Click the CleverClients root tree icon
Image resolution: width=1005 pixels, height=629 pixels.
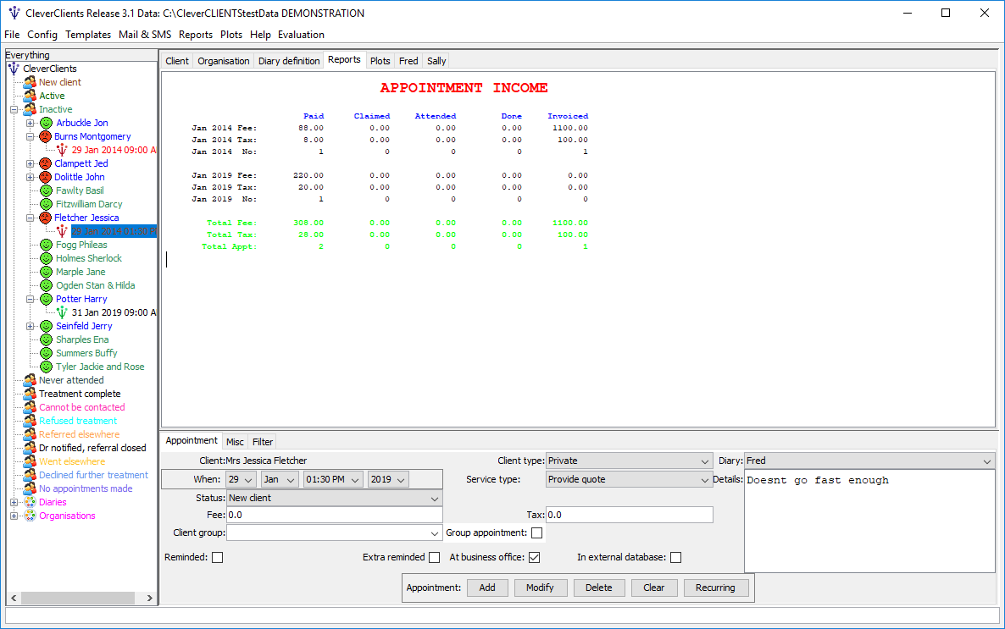click(14, 69)
